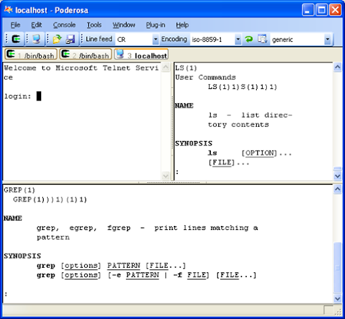
Task: Open the File menu
Action: (x=15, y=25)
